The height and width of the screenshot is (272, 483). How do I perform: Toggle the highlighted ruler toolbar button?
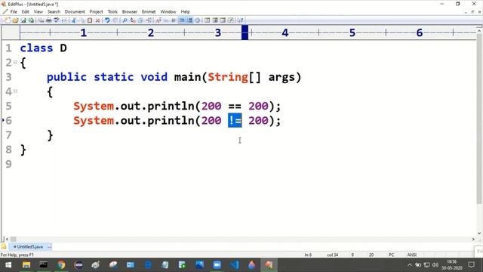click(x=182, y=20)
